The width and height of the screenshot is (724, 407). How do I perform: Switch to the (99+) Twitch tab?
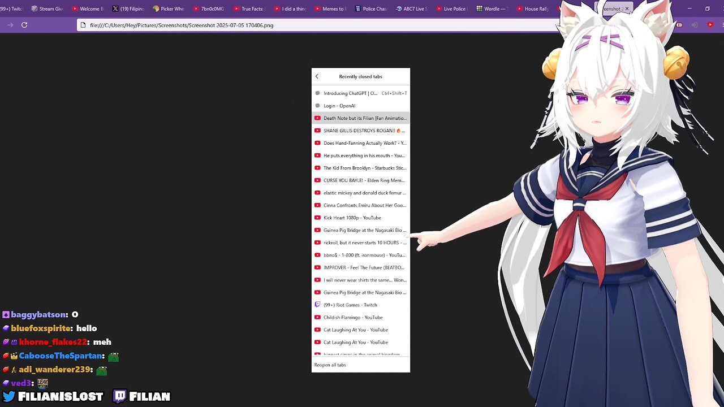(x=11, y=8)
